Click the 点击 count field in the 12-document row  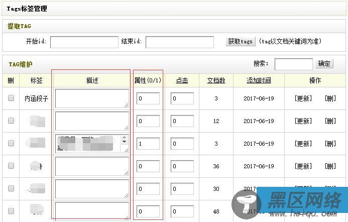click(x=182, y=121)
